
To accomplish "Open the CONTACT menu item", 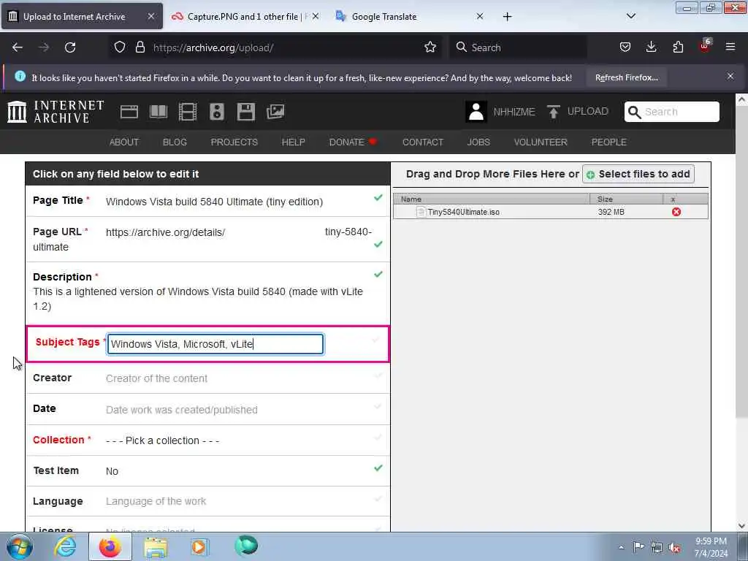I will (x=423, y=142).
